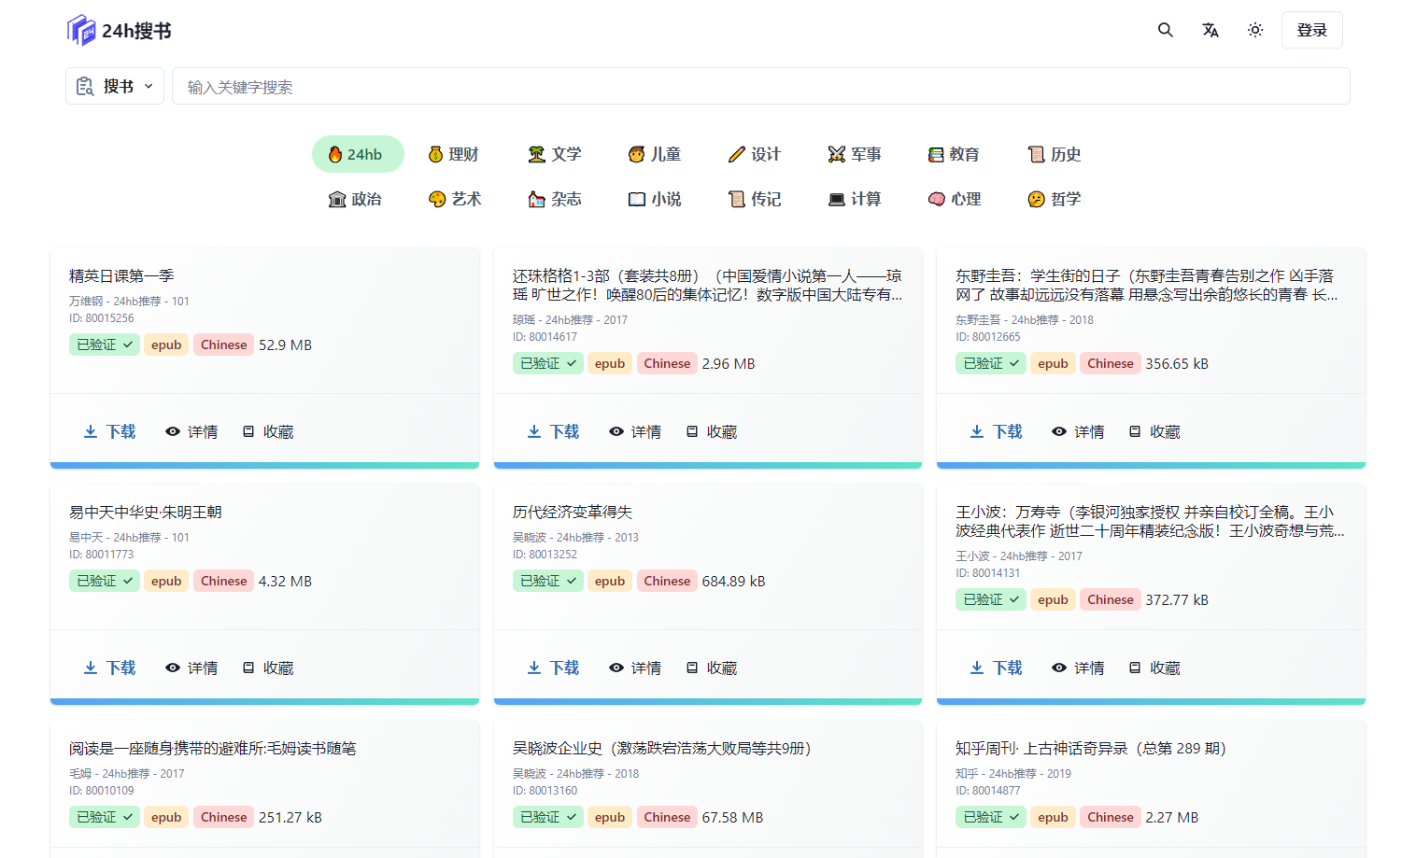1416x858 pixels.
Task: Click the 24h搜书 logo icon
Action: click(81, 31)
